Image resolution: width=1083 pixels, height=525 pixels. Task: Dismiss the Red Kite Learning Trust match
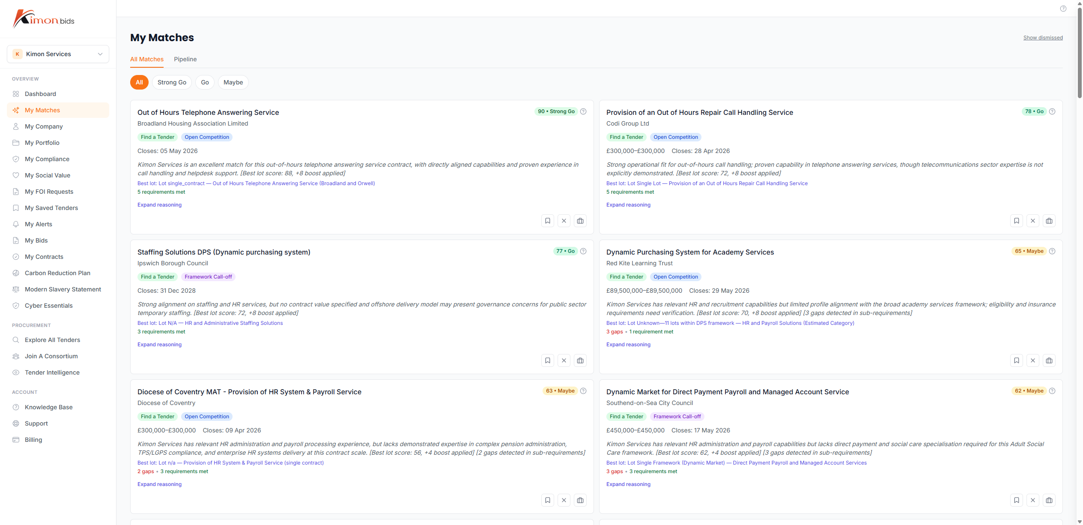(x=1033, y=360)
